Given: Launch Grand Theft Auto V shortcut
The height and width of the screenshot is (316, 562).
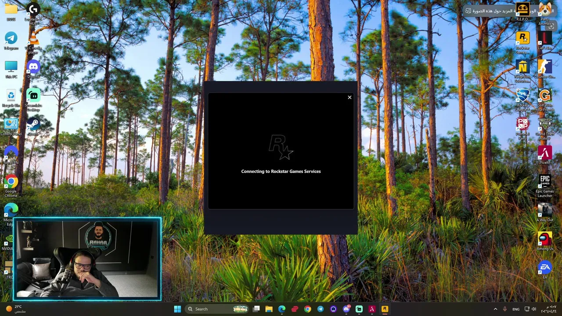Looking at the screenshot, I should pyautogui.click(x=545, y=129).
